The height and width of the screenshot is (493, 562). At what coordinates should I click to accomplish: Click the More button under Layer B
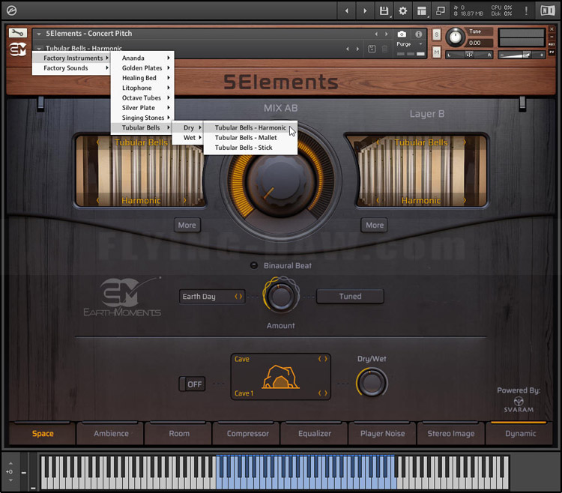click(x=375, y=225)
